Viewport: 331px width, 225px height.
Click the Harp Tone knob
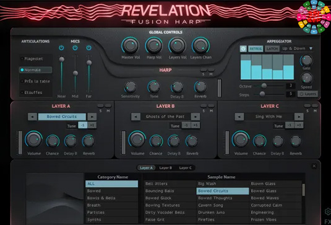tap(153, 87)
